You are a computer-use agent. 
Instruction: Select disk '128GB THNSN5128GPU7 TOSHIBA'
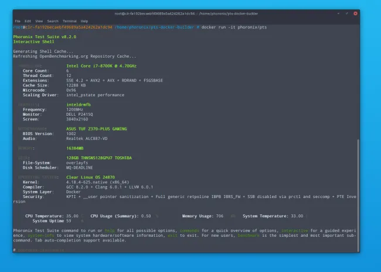click(99, 158)
